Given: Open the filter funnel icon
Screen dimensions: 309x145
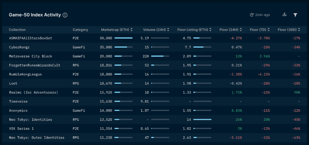Looking at the screenshot, I should tap(295, 15).
